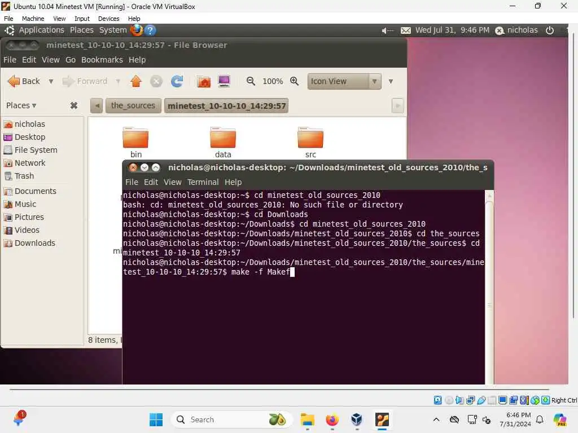The image size is (578, 433).
Task: Open File Browser's Go menu
Action: point(71,60)
